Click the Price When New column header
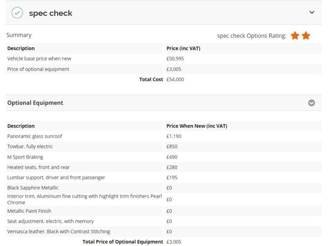The width and height of the screenshot is (328, 246). tap(197, 126)
